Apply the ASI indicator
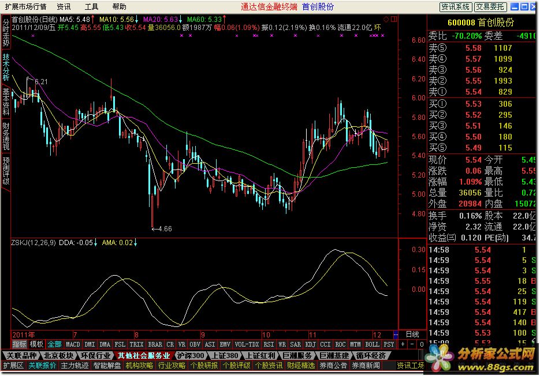Viewport: 540px width, 376px height. pos(210,344)
